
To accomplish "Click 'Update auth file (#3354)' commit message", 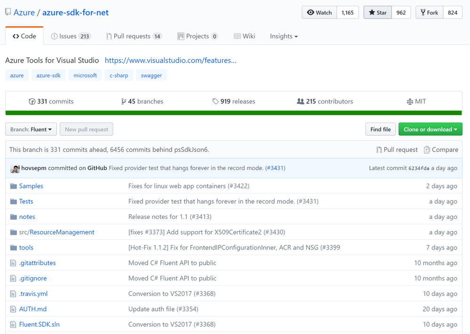I will (x=163, y=309).
